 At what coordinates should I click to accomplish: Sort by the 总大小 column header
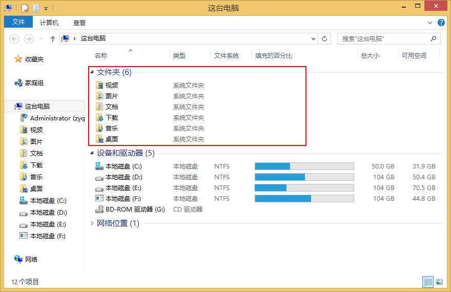pyautogui.click(x=370, y=56)
